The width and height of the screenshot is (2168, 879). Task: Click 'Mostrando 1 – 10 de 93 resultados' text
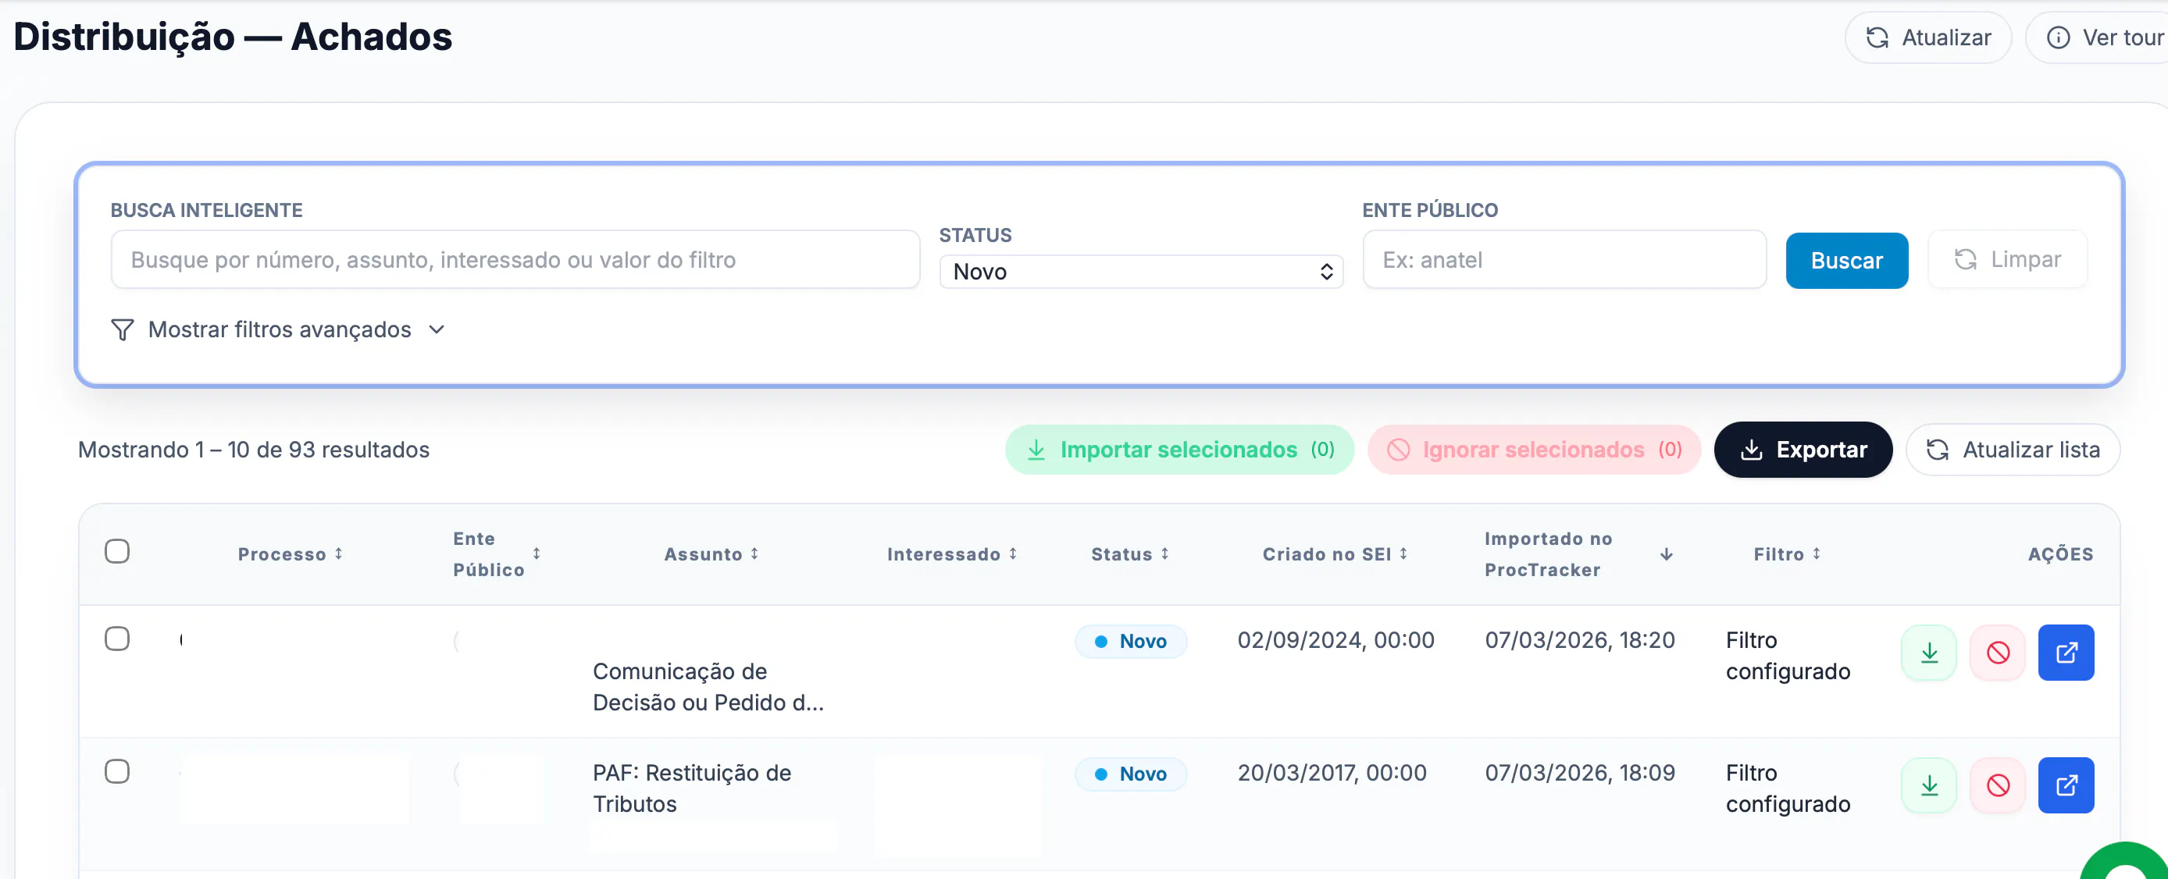tap(253, 450)
